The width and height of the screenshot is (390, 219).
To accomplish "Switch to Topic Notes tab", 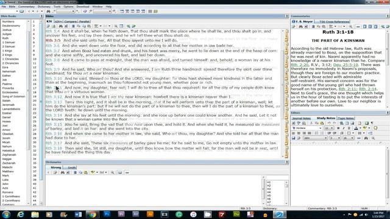I will [346, 118].
